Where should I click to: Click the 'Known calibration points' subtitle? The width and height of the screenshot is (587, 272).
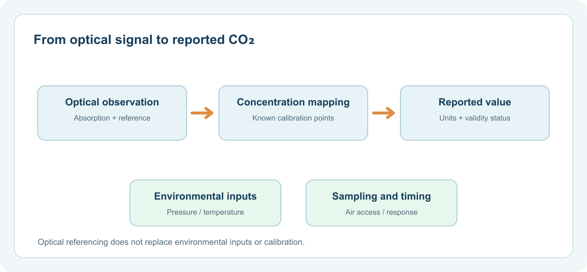pyautogui.click(x=293, y=118)
